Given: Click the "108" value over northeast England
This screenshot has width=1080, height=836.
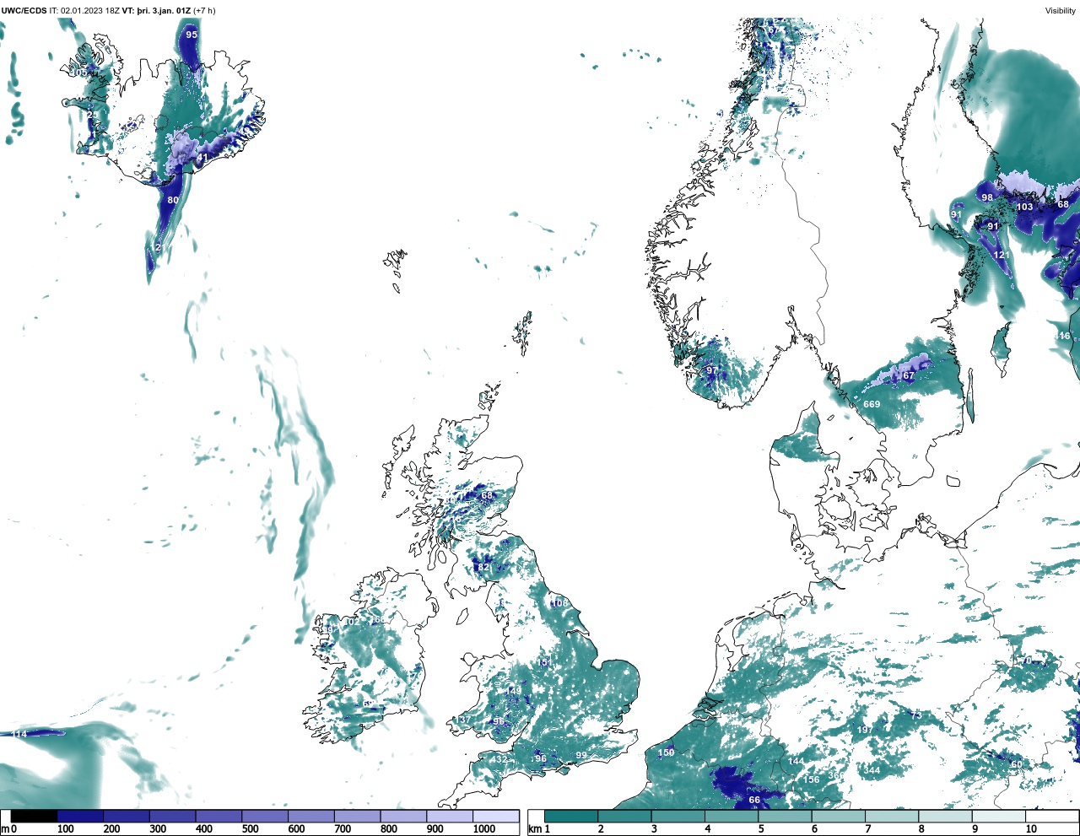Looking at the screenshot, I should click(559, 603).
